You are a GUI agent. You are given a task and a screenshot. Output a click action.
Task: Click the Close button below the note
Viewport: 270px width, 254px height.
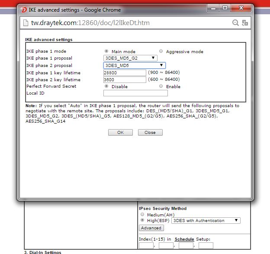[x=150, y=133]
